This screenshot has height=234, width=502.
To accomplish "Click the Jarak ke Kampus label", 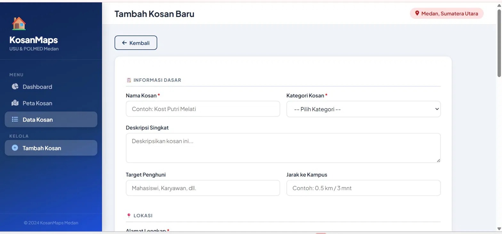I will click(x=307, y=175).
